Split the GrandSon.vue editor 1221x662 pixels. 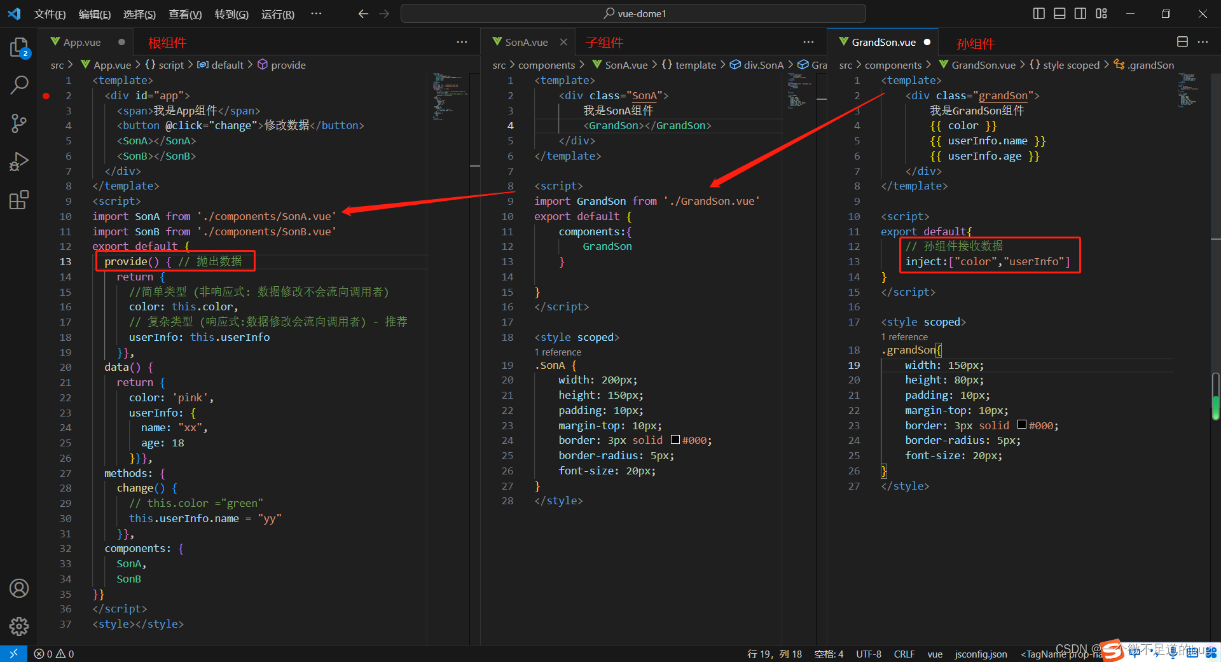[1182, 42]
